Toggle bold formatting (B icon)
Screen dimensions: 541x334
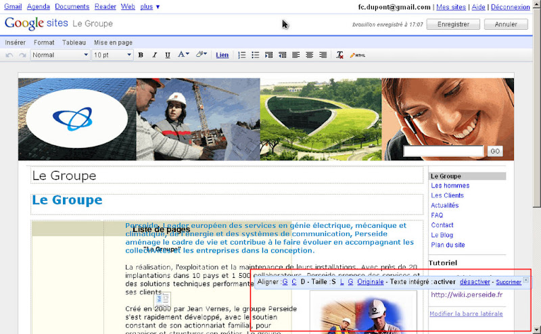point(141,55)
